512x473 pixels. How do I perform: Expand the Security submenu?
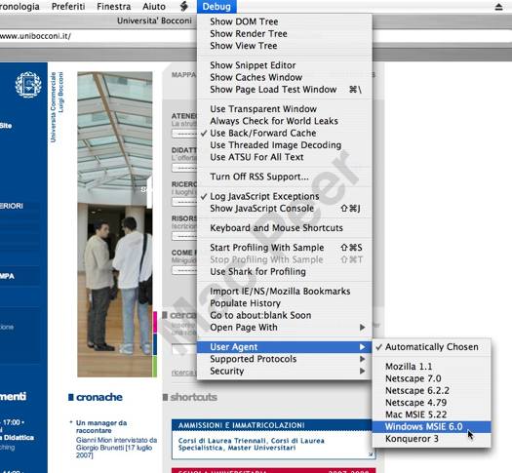pyautogui.click(x=285, y=371)
